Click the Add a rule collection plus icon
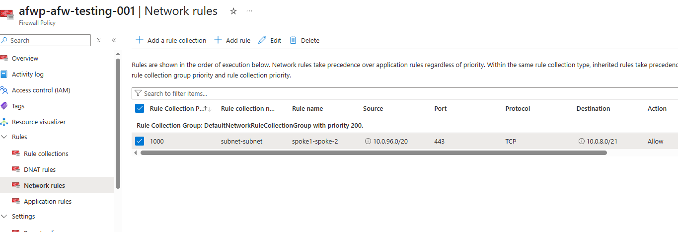This screenshot has width=678, height=232. (140, 40)
